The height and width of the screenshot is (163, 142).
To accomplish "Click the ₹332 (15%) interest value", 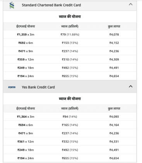I will tap(70, 142).
